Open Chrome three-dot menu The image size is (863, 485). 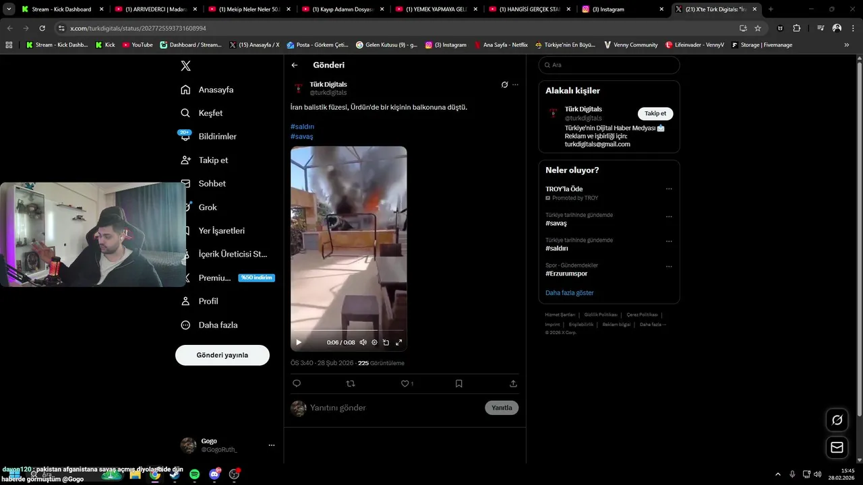click(x=853, y=28)
